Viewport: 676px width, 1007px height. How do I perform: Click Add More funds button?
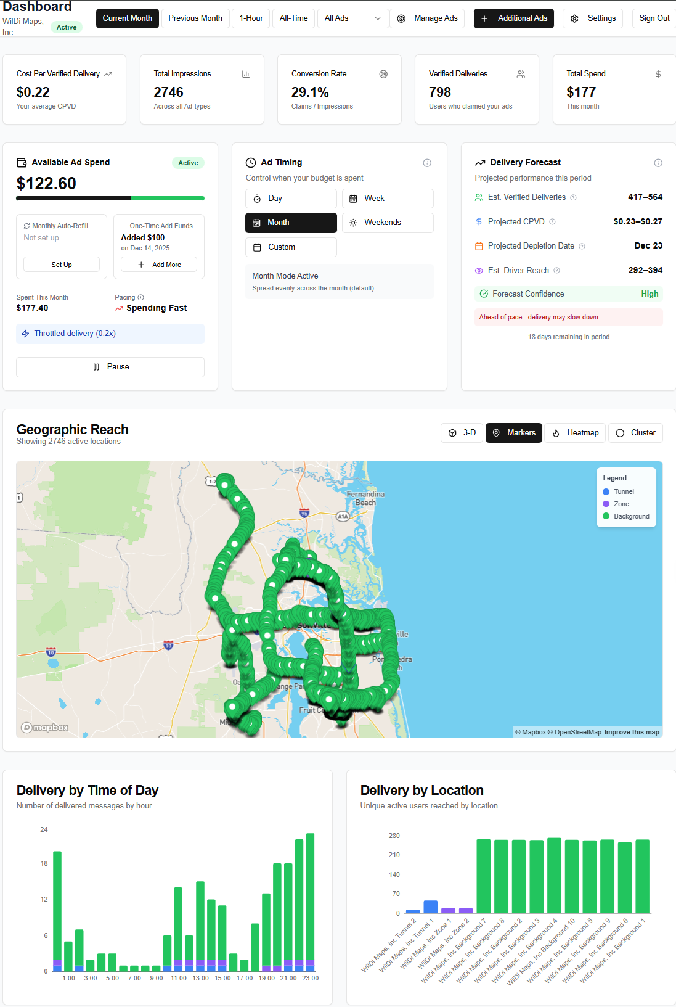[x=159, y=265]
